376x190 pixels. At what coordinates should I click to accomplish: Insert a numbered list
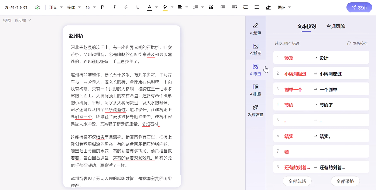click(x=246, y=7)
